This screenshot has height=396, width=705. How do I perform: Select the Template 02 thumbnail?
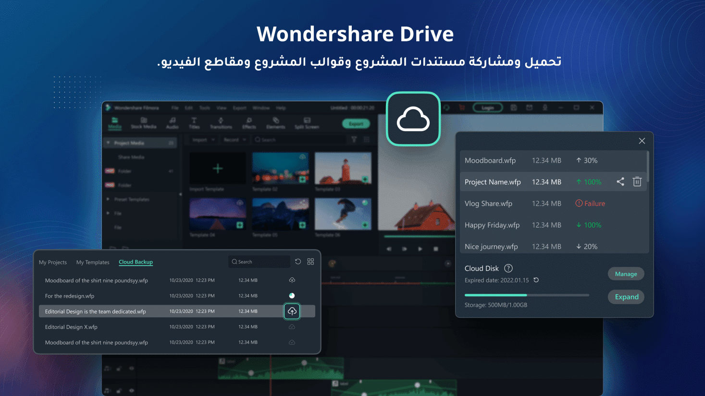pos(280,168)
